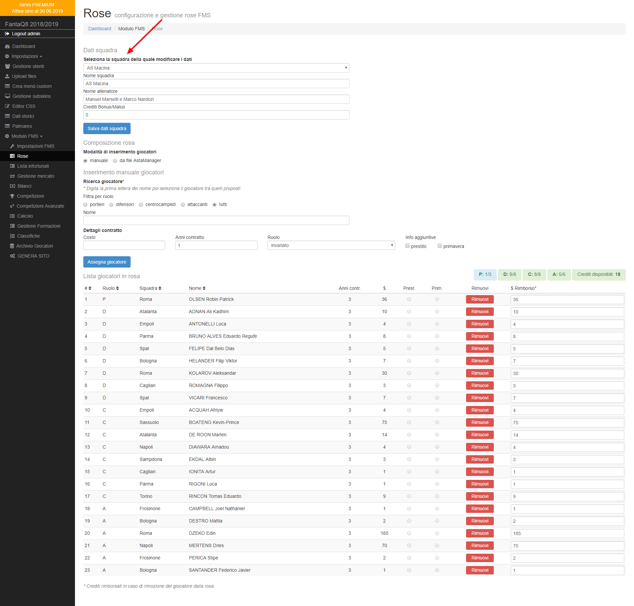Viewport: 634px width, 606px height.
Task: Click the A: 6/6 attackers count badge
Action: pyautogui.click(x=559, y=275)
